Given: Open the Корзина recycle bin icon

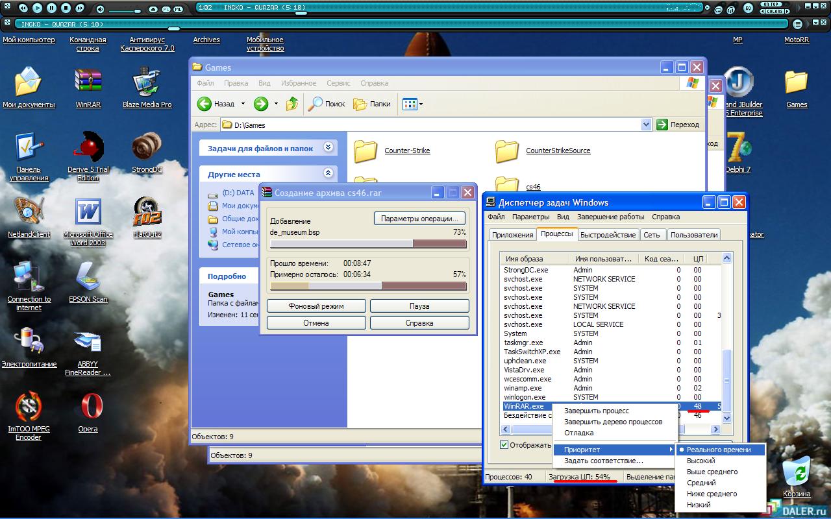Looking at the screenshot, I should [x=797, y=472].
